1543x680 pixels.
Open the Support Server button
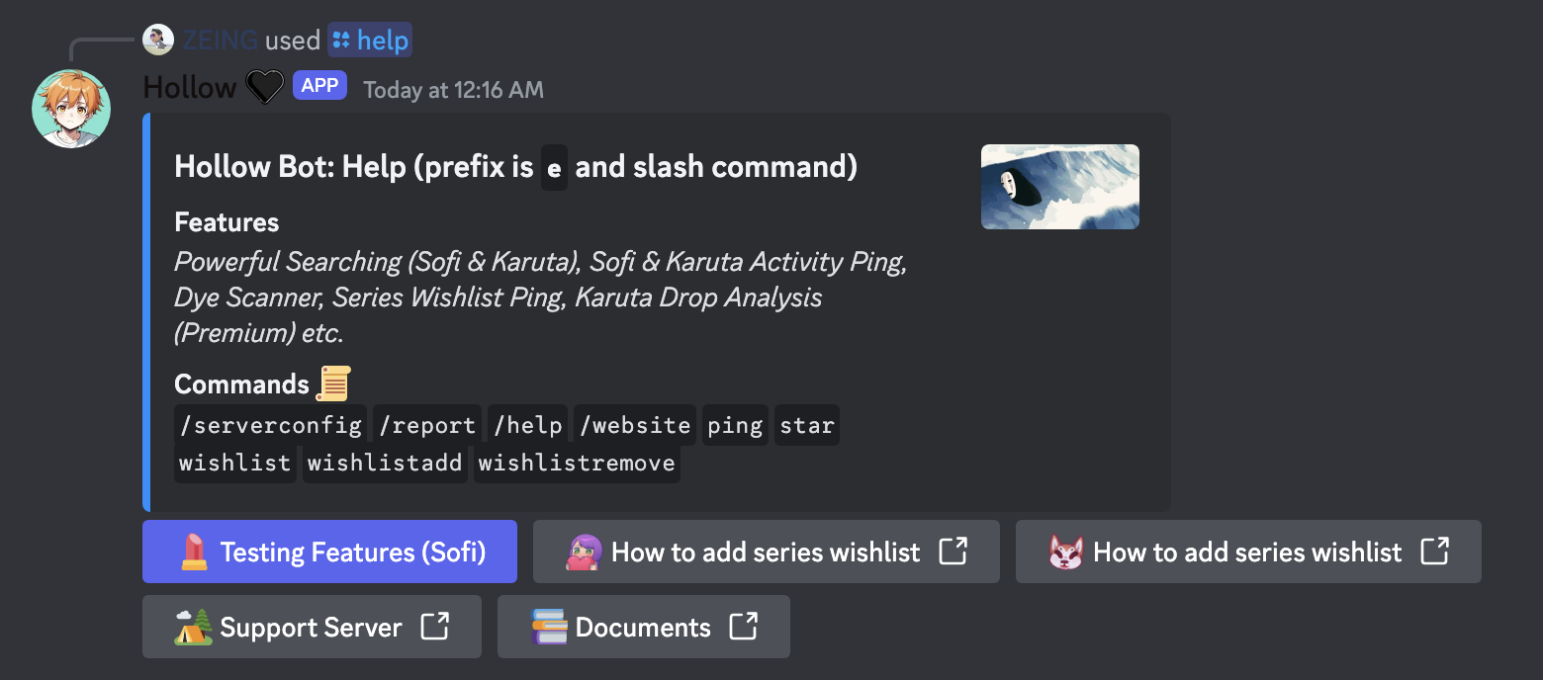tap(312, 627)
